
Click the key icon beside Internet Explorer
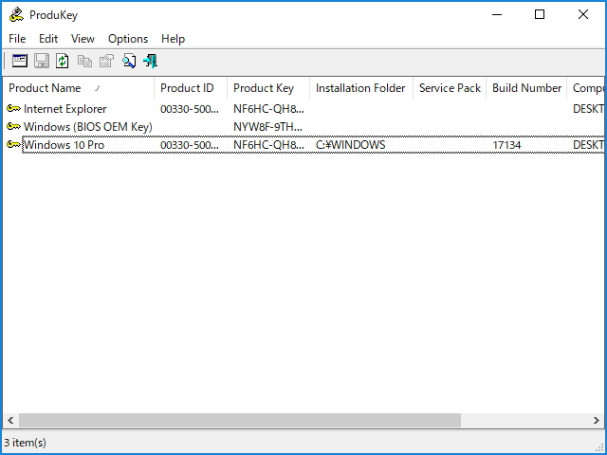tap(13, 109)
